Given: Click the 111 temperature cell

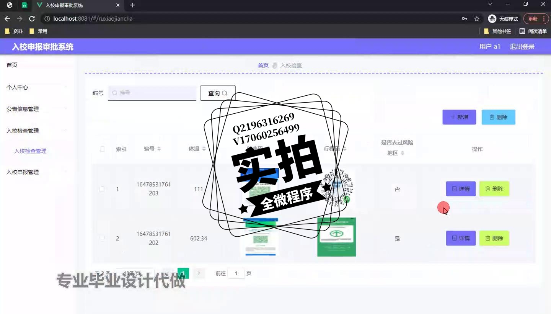Looking at the screenshot, I should [198, 189].
